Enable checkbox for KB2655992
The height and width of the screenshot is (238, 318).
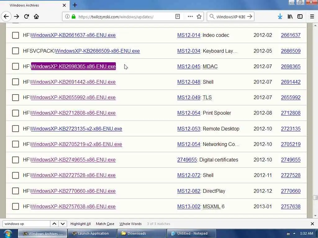pos(16,98)
